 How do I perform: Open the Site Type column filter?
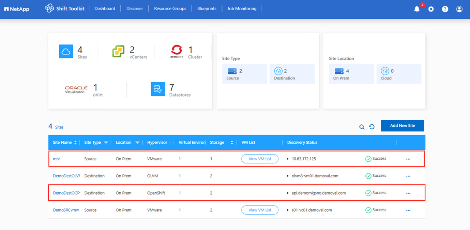pyautogui.click(x=106, y=143)
